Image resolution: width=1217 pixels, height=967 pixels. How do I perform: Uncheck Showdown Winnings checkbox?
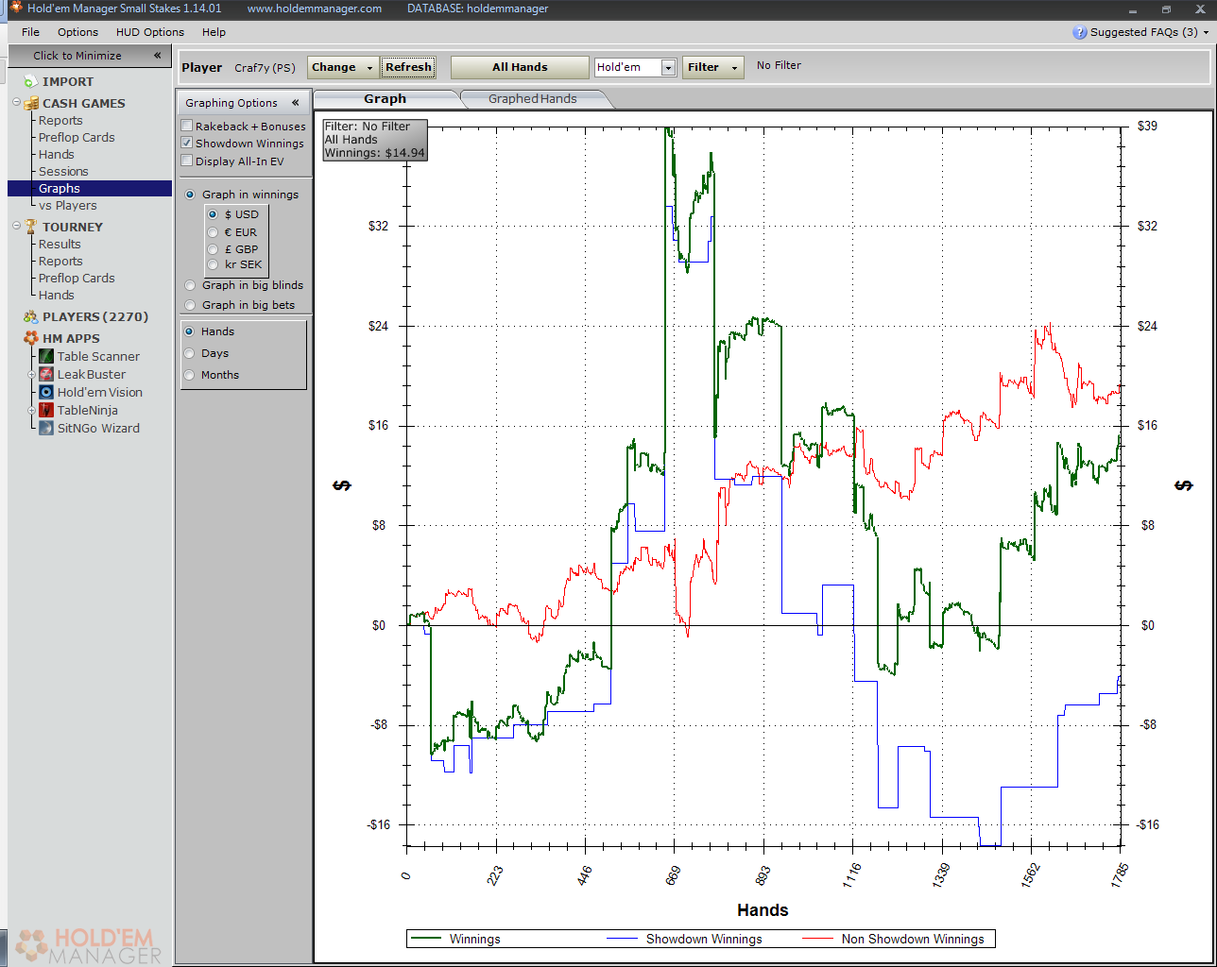coord(187,144)
